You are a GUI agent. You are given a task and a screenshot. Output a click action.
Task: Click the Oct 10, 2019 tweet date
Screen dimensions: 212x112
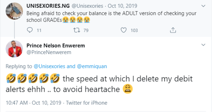(x=122, y=6)
